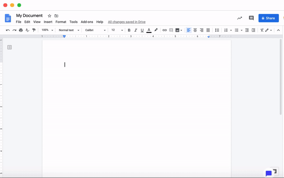Open the File menu
284x178 pixels.
pyautogui.click(x=18, y=22)
